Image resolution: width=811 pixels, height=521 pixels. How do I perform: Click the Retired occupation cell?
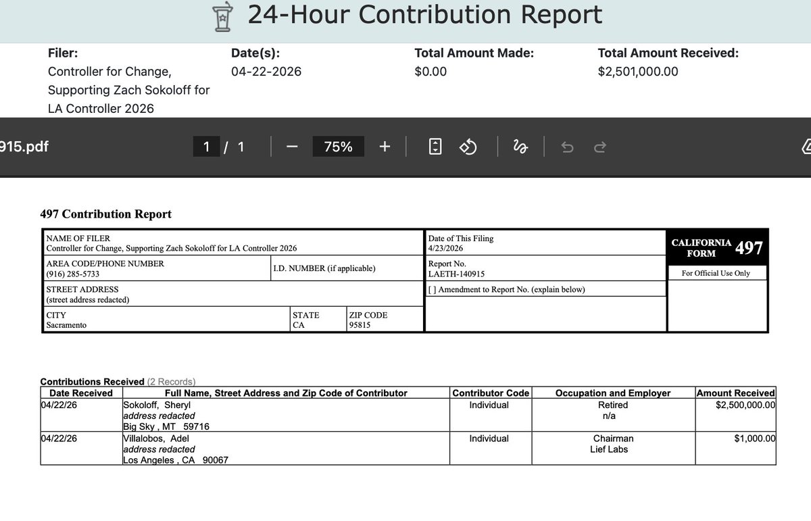613,405
